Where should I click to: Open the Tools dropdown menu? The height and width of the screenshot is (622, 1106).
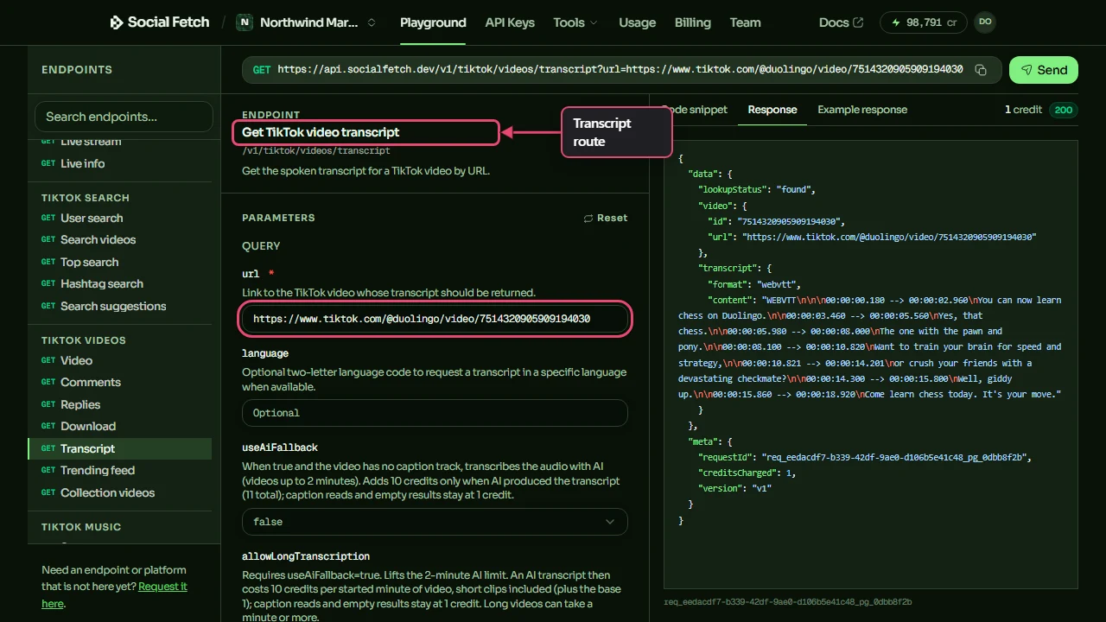pos(575,22)
